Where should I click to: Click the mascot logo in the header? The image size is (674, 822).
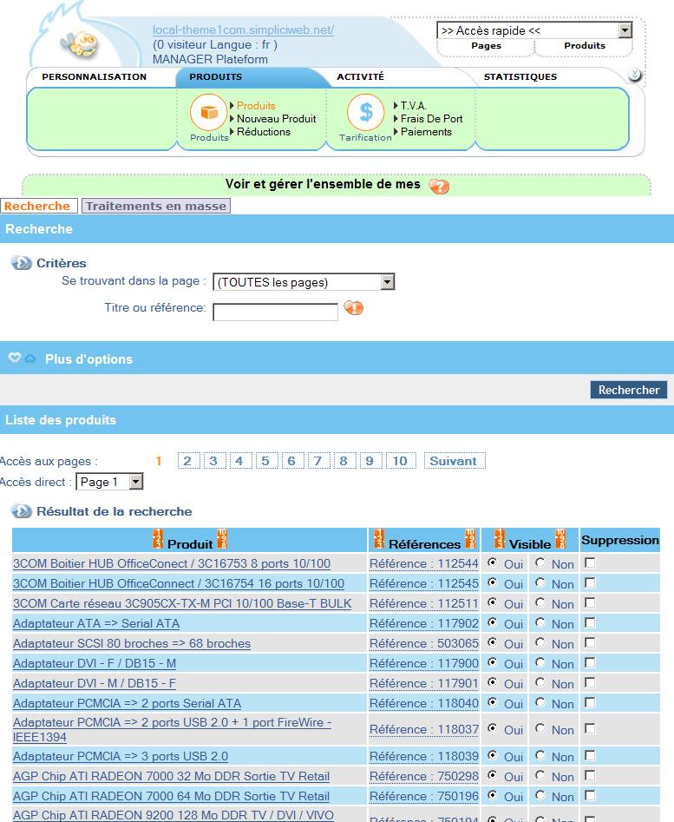coord(84,44)
